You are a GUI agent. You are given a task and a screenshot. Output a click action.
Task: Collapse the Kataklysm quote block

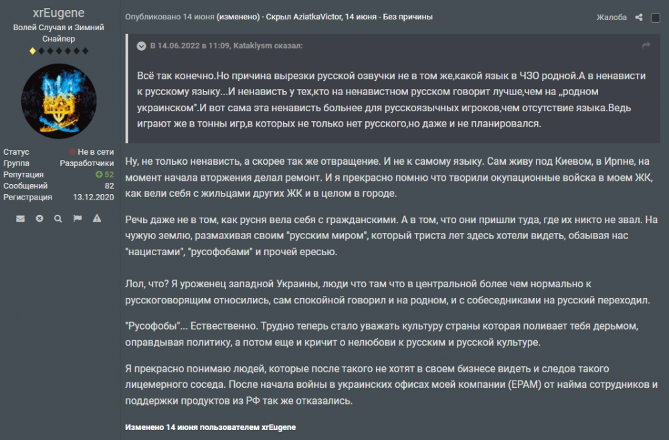point(141,46)
